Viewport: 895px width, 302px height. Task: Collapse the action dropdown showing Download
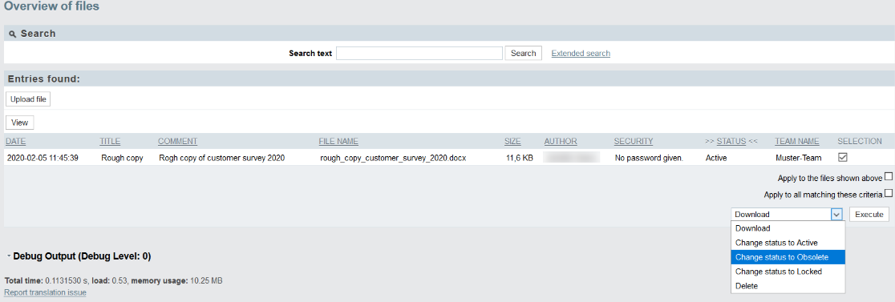[836, 214]
